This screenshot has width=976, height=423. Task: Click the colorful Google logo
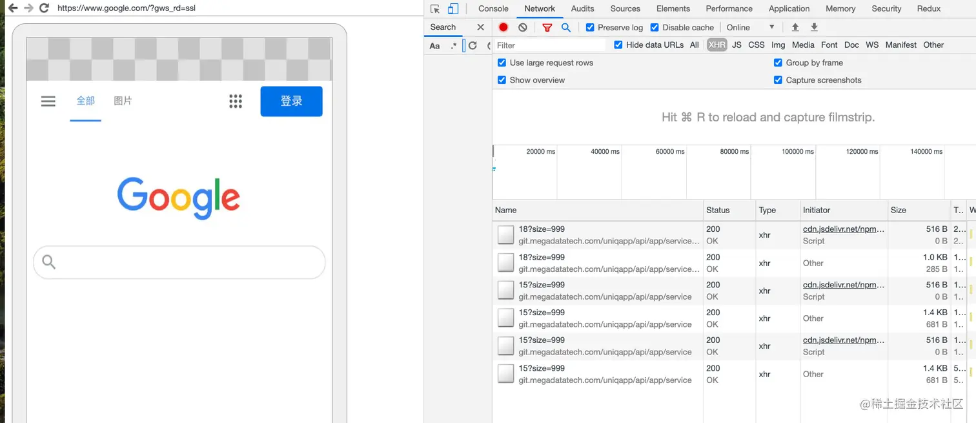[x=179, y=198]
